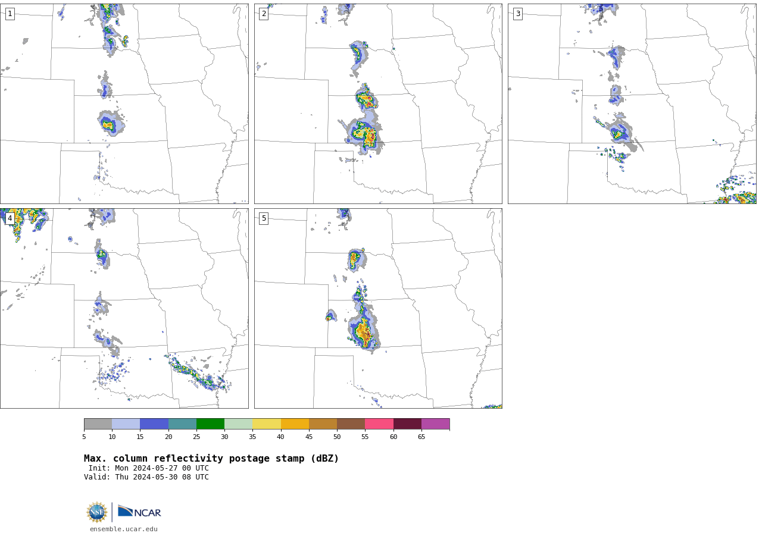Click the colorbar tick label 25
Image resolution: width=762 pixels, height=536 pixels.
tap(196, 437)
